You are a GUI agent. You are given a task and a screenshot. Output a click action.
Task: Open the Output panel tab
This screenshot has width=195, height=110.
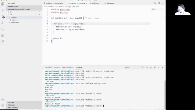[x=57, y=68]
